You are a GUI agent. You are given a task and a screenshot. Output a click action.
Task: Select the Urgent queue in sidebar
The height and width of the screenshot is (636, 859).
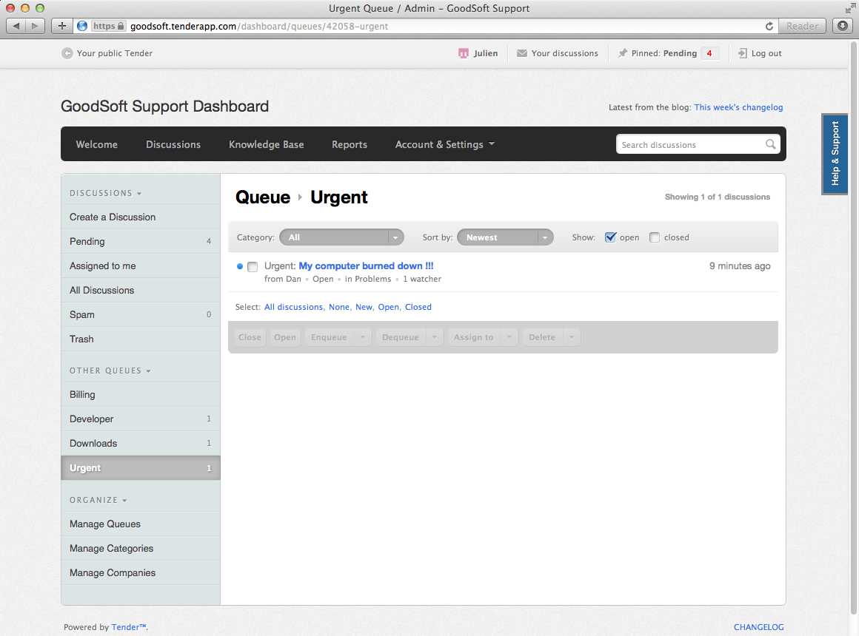(141, 468)
